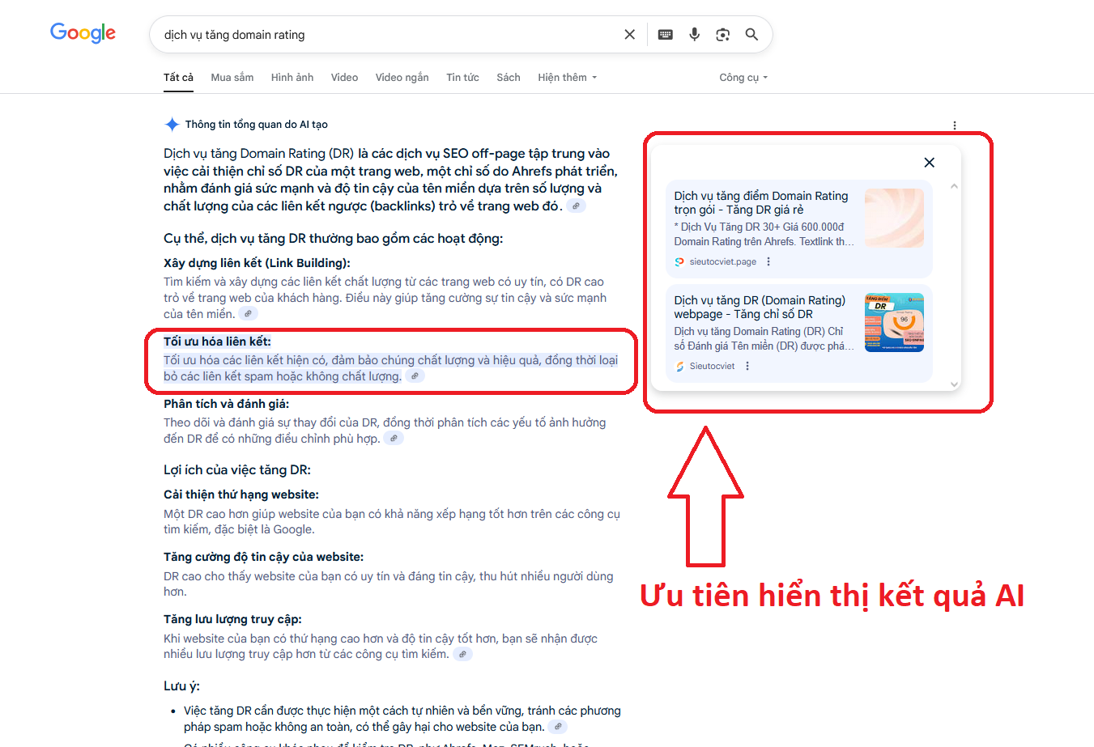Click Sieutocviet site name label
The image size is (1094, 747).
pyautogui.click(x=713, y=366)
